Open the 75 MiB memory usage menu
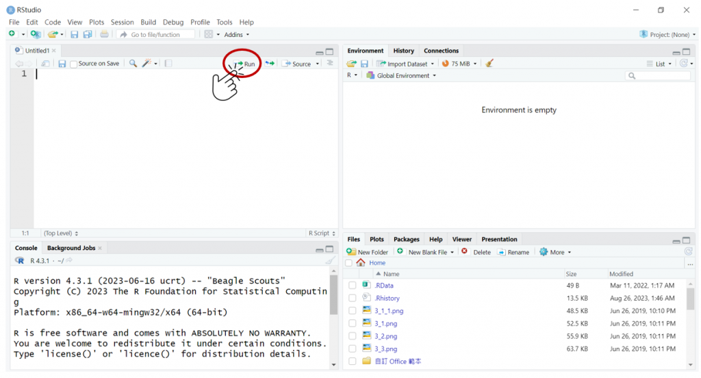The width and height of the screenshot is (701, 378). pyautogui.click(x=459, y=64)
